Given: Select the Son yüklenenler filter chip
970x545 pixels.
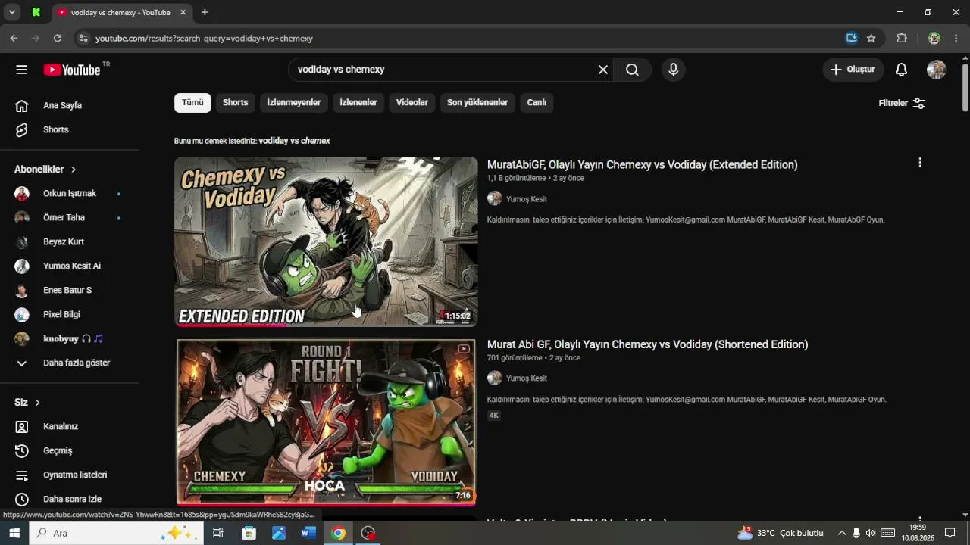Looking at the screenshot, I should [x=477, y=103].
